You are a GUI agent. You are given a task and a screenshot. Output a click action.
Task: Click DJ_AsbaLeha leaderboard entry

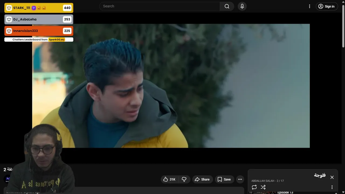[x=39, y=19]
